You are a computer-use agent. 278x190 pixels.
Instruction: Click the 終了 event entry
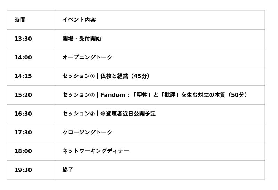point(68,170)
